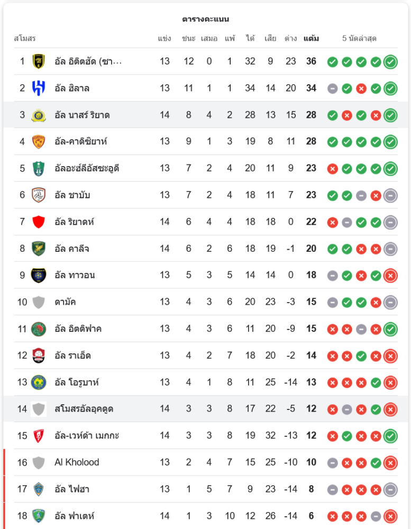Click the อัล-คาดิซิยาห์ orange crest
Image resolution: width=411 pixels, height=529 pixels.
point(39,141)
